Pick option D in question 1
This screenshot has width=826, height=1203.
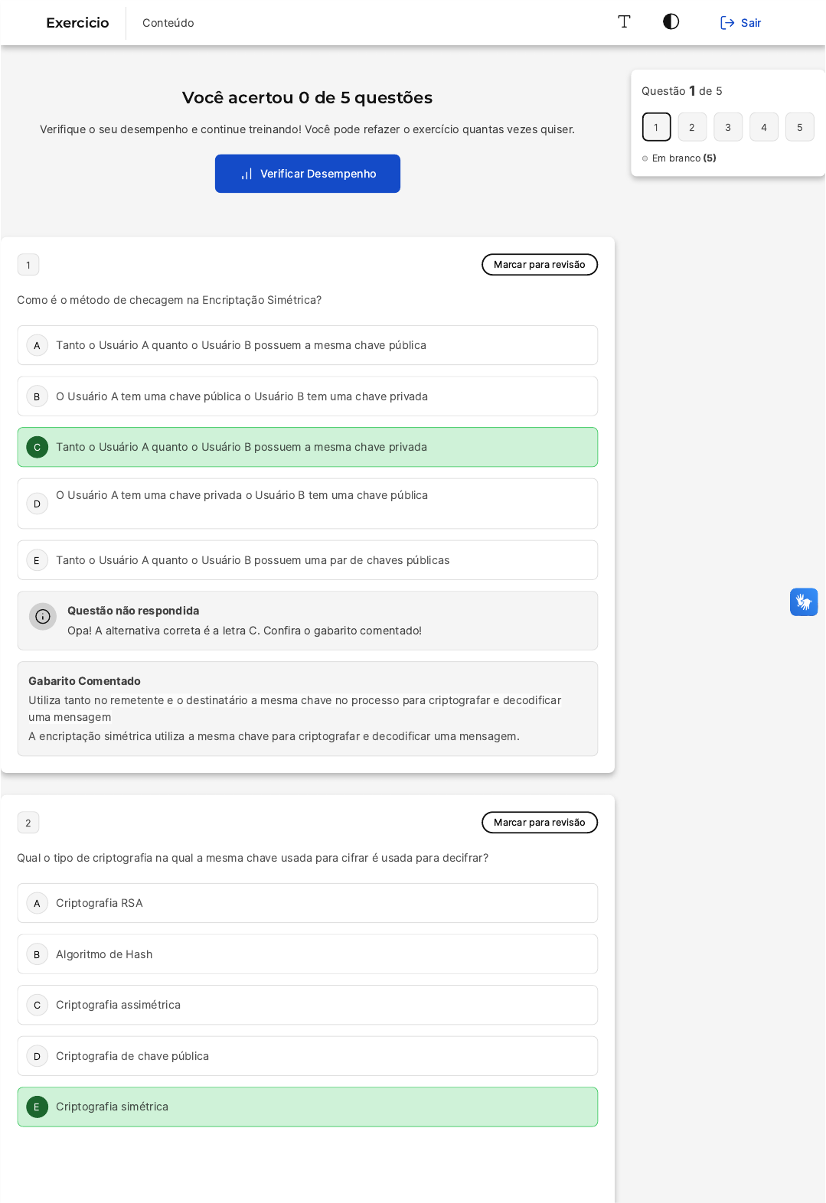click(307, 503)
